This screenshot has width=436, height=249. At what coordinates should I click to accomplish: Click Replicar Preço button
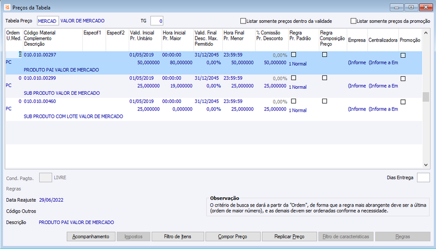click(289, 236)
